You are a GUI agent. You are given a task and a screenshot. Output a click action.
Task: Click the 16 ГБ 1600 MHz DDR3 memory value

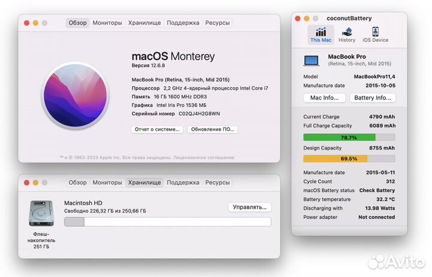pos(180,97)
